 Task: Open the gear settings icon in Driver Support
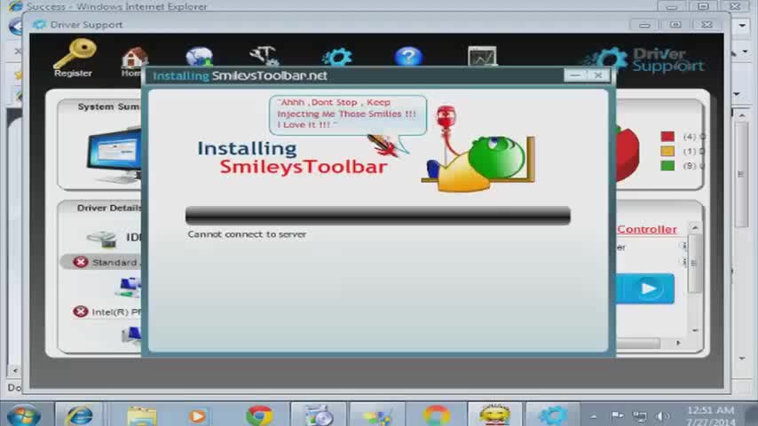coord(337,57)
